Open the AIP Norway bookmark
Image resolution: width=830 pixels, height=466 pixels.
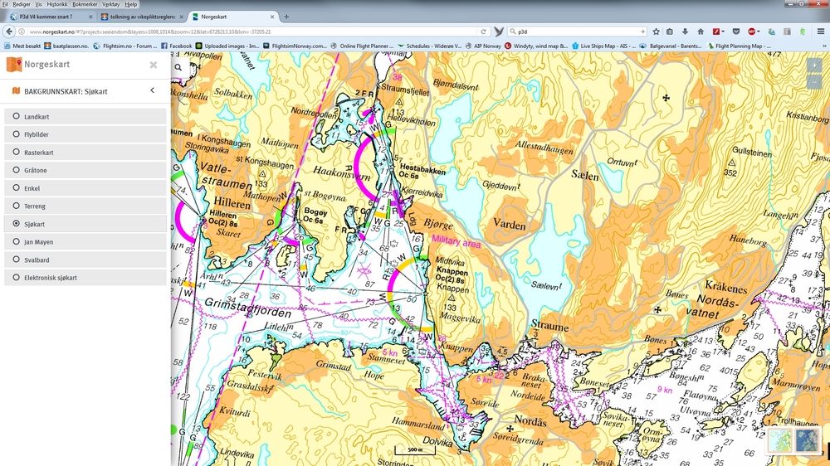pyautogui.click(x=483, y=46)
